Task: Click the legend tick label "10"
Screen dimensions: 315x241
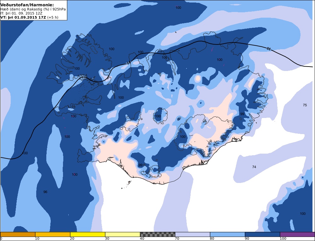Action: coord(37,238)
